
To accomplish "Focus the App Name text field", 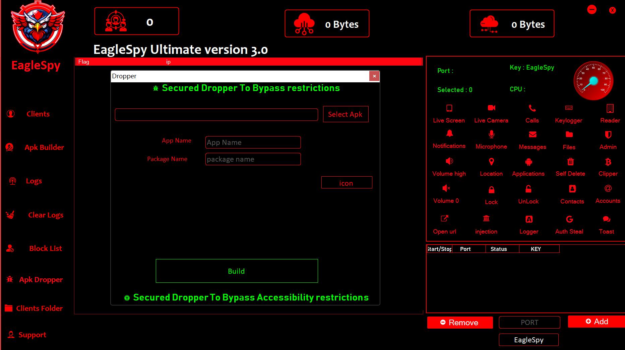I will point(253,142).
